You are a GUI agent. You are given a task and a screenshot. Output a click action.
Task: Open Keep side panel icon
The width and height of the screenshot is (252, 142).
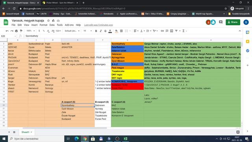click(x=248, y=41)
